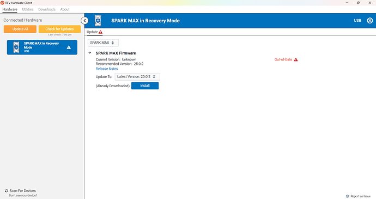Click warning triangle on sidebar SPARK MAX card
The height and width of the screenshot is (199, 376).
(69, 47)
